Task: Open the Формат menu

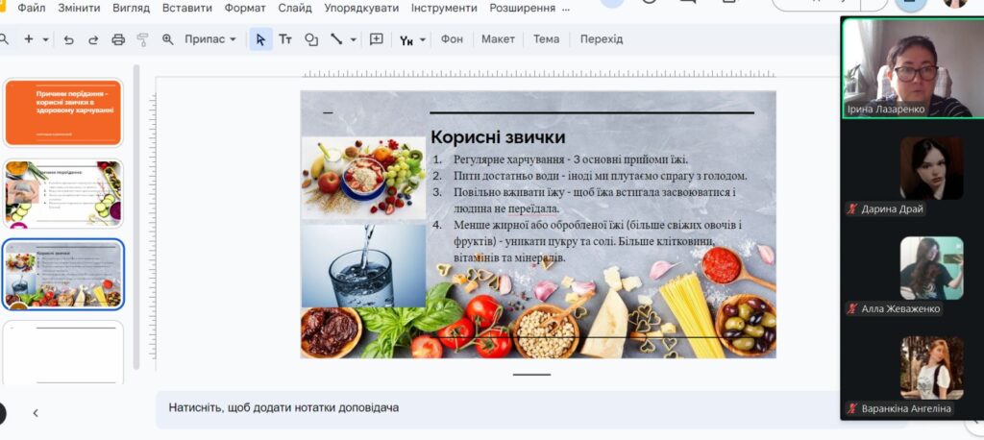Action: pos(245,8)
